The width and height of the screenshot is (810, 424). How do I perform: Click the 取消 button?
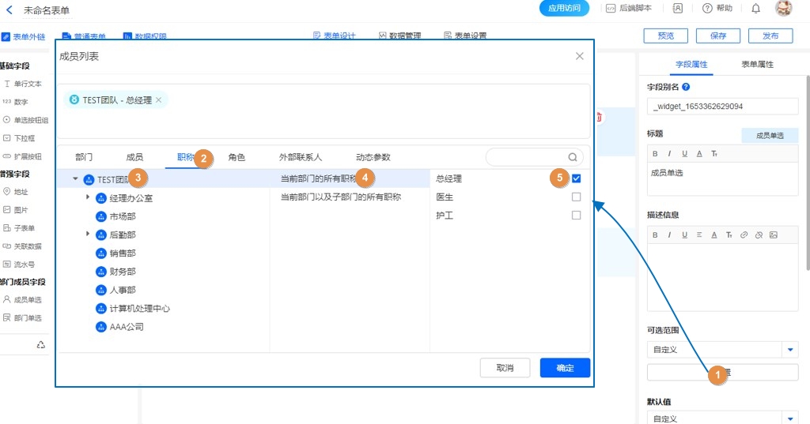pyautogui.click(x=505, y=368)
